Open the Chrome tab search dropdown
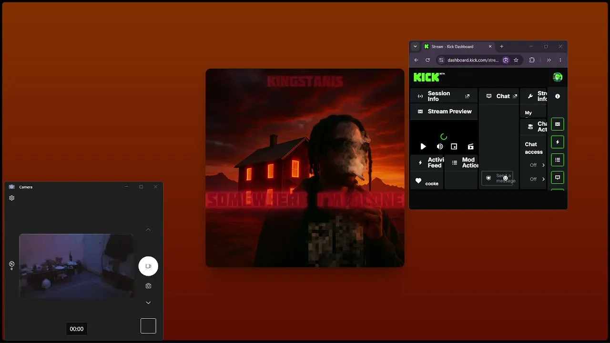Screen dimensions: 610x343 415,47
